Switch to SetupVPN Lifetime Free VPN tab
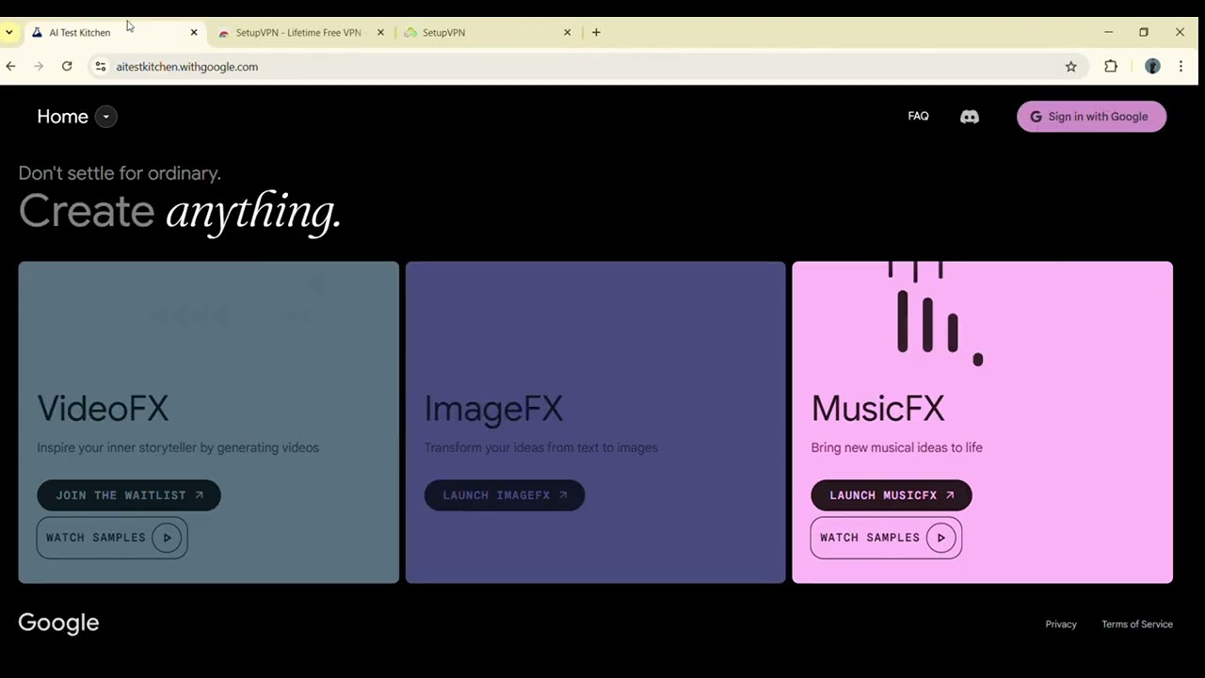The height and width of the screenshot is (678, 1205). 300,32
